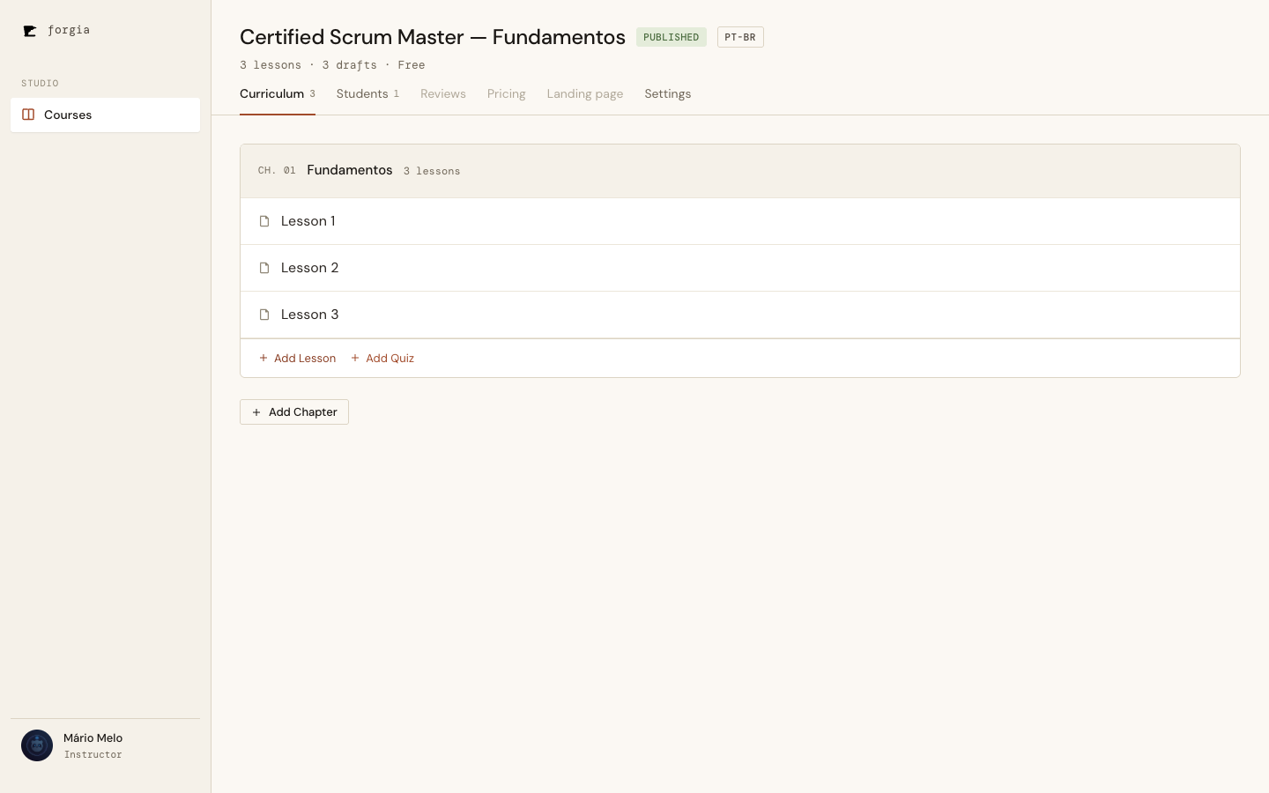This screenshot has width=1269, height=793.
Task: Select Courses in the Studio sidebar
Action: tap(105, 115)
